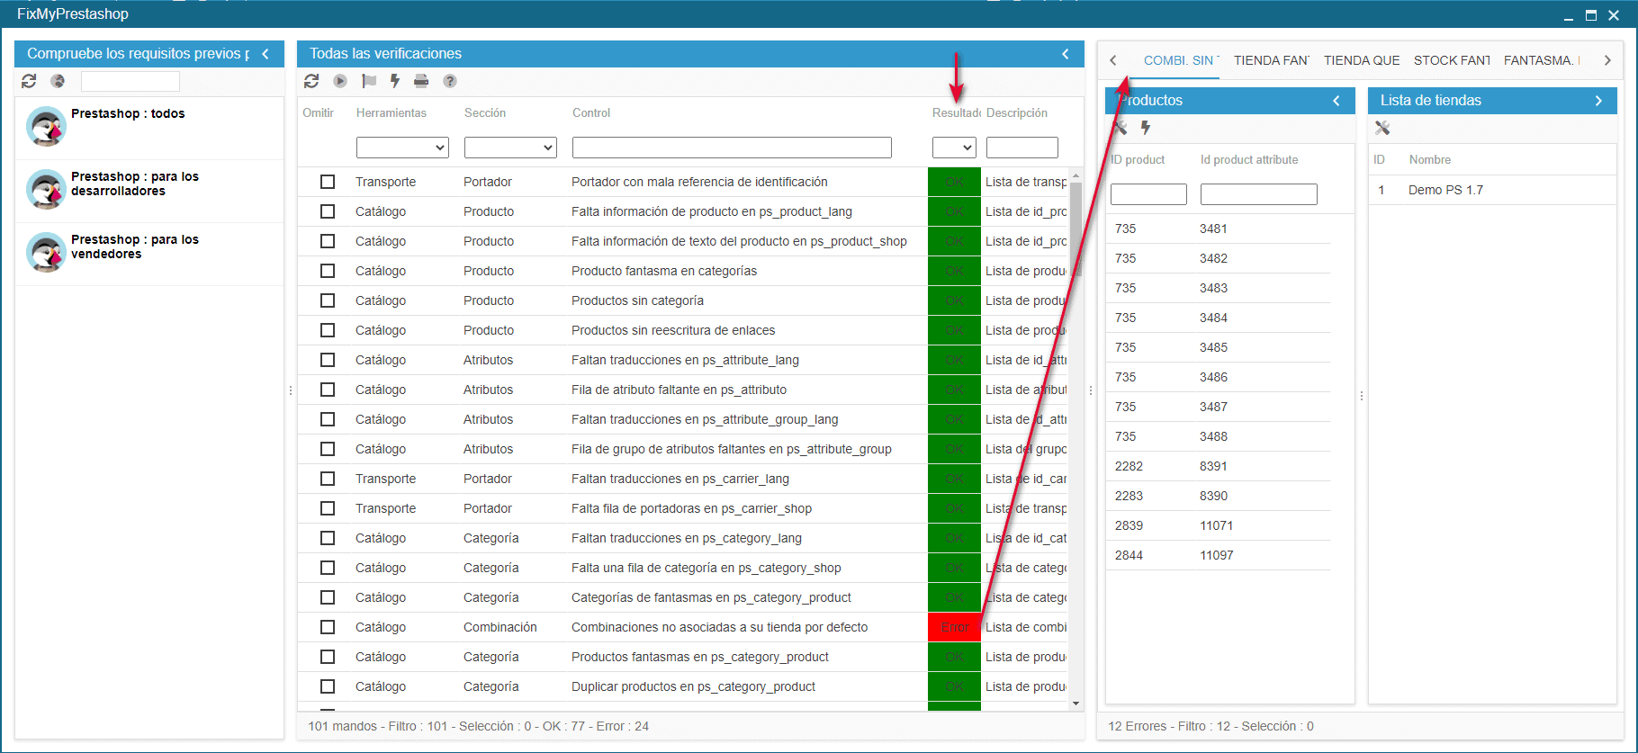Open the Herramientas filter dropdown
Image resolution: width=1638 pixels, height=753 pixels.
coord(402,148)
